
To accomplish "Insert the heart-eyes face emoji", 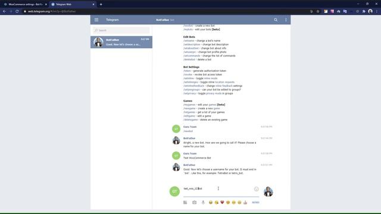I will [x=228, y=202].
